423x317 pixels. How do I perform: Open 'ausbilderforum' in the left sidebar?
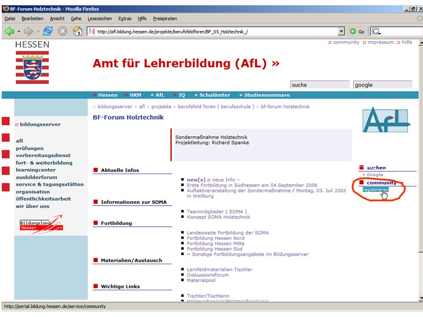37,177
